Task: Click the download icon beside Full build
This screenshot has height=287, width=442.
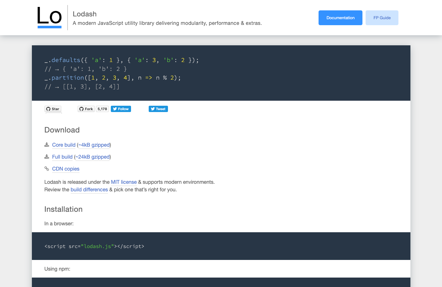Action: [47, 157]
